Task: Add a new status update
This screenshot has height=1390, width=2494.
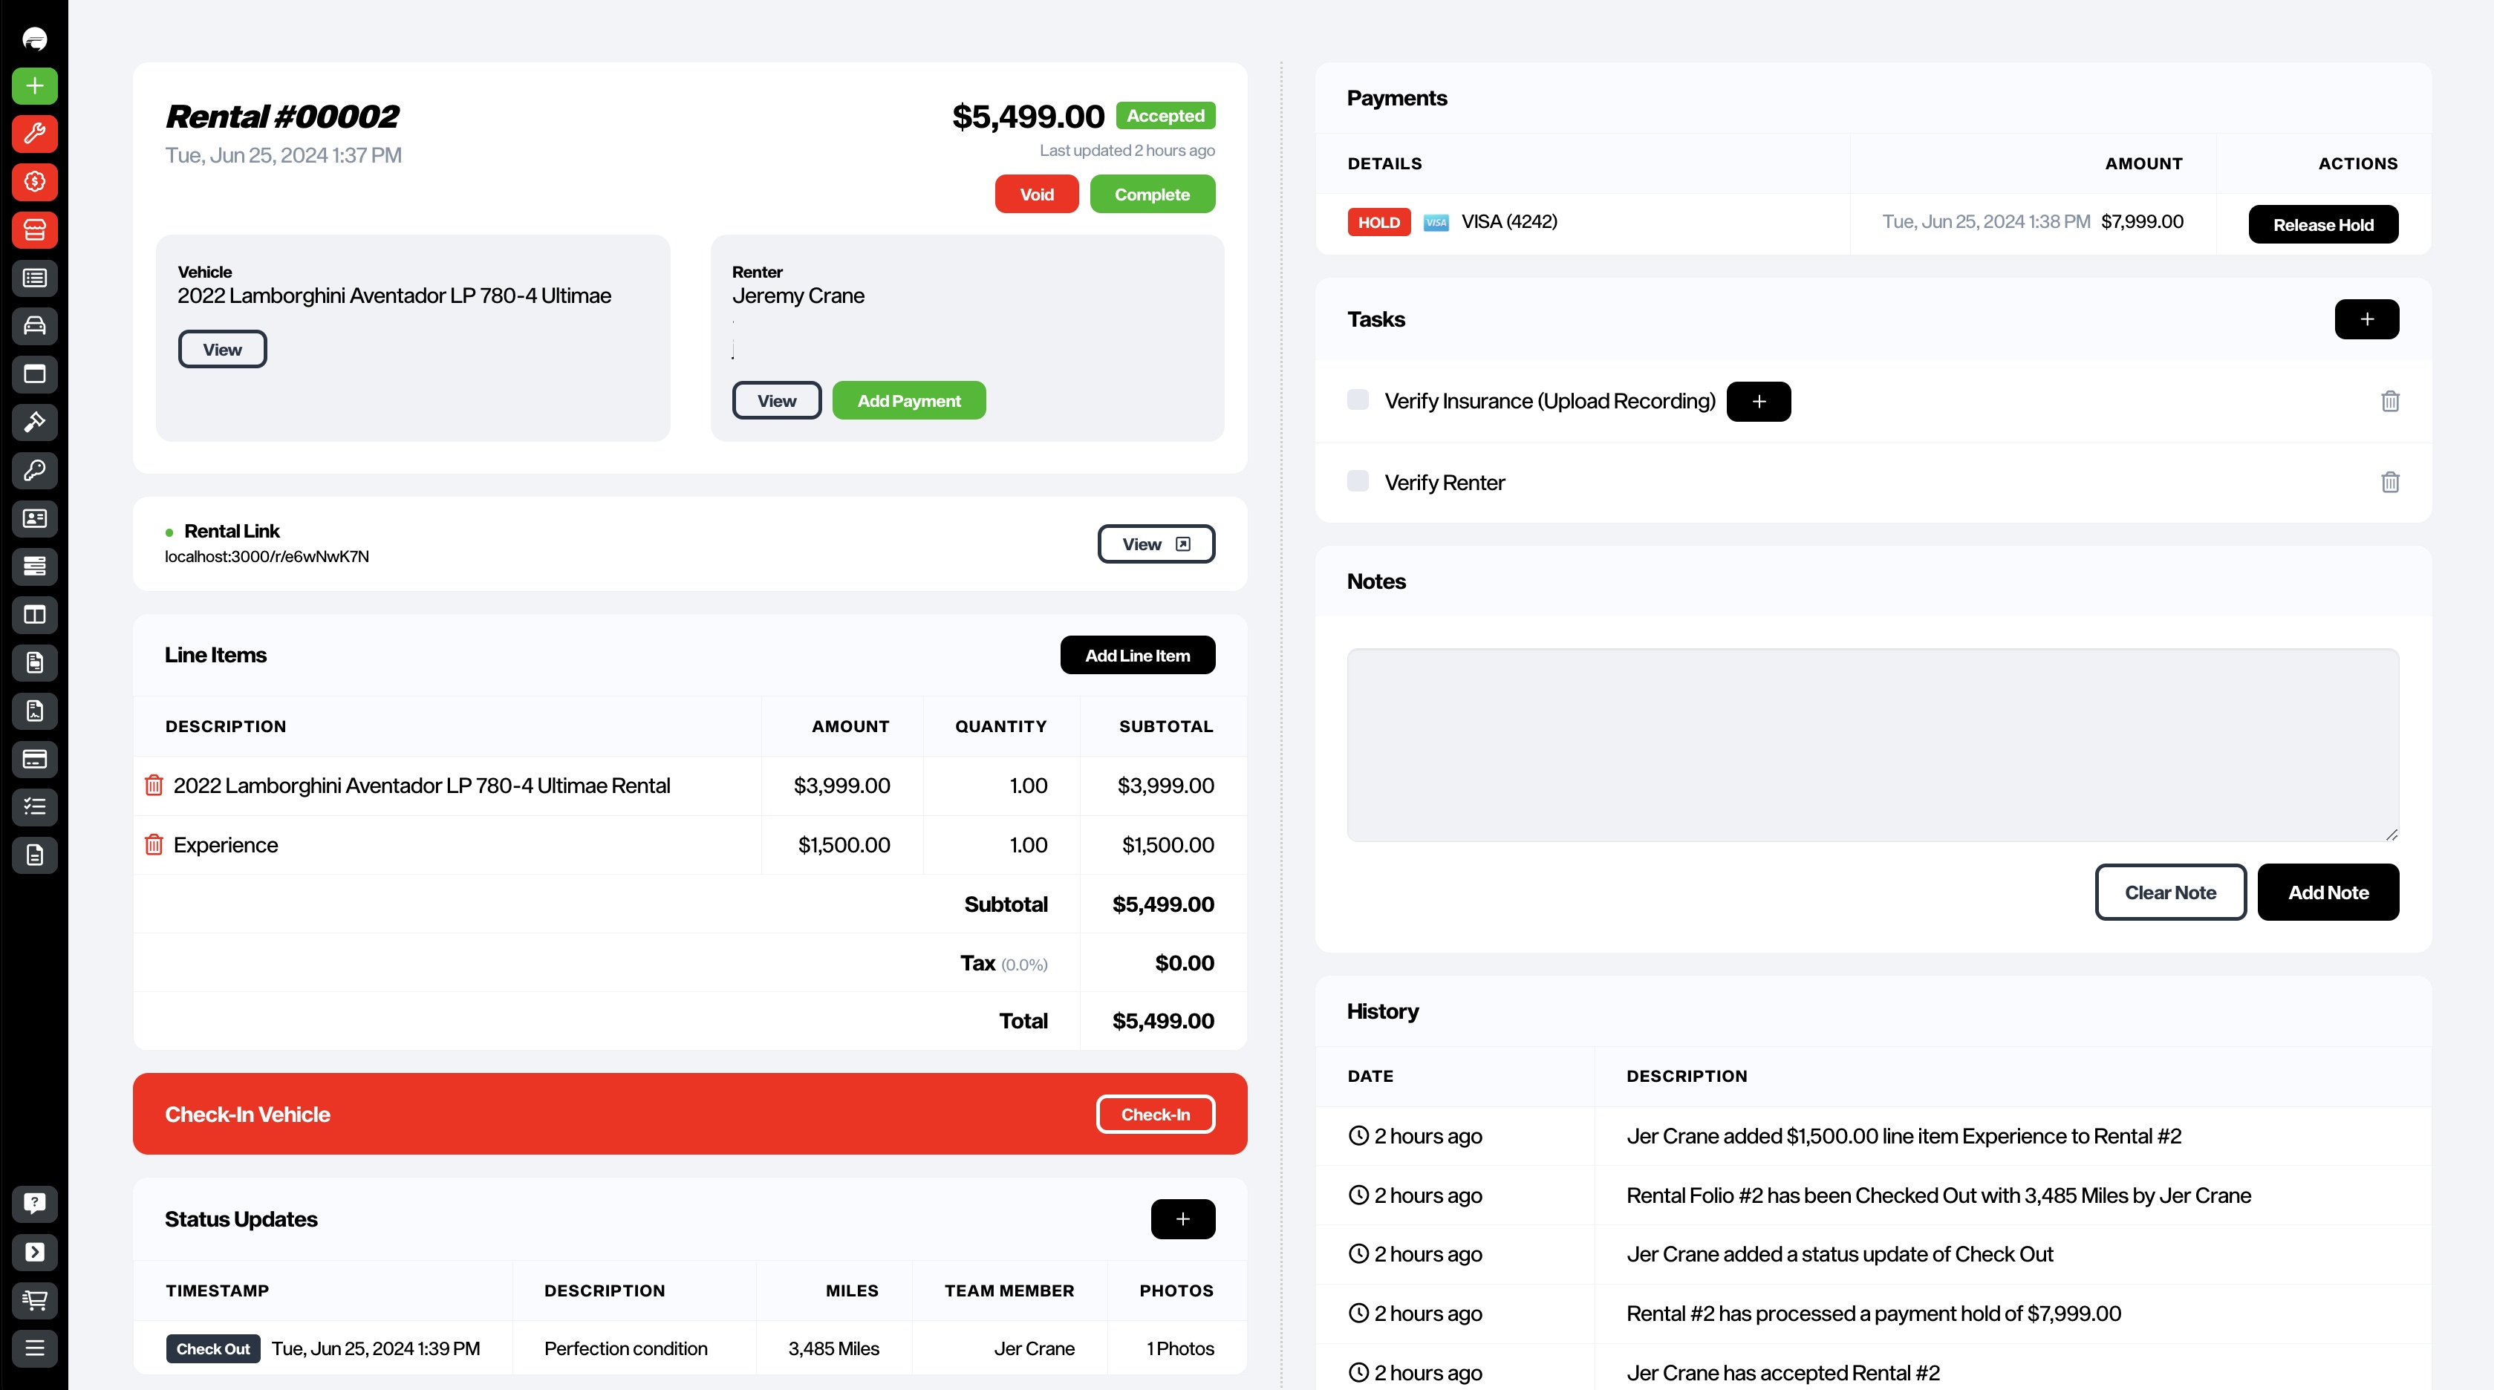Action: pyautogui.click(x=1182, y=1218)
